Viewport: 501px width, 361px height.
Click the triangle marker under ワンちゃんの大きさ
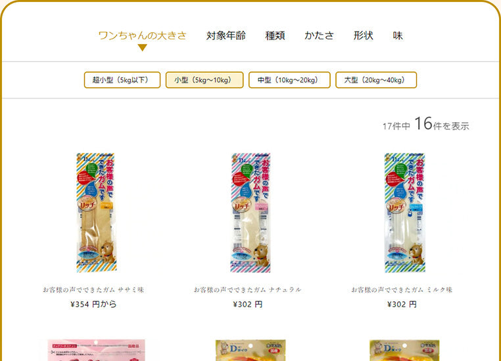tap(142, 47)
